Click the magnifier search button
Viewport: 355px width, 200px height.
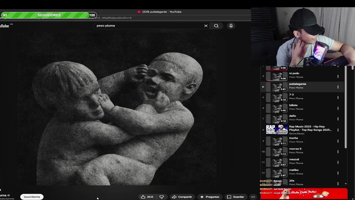click(216, 26)
